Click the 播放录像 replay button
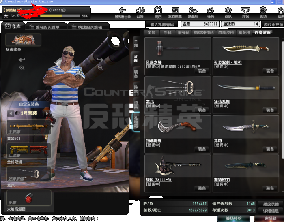 point(271,204)
